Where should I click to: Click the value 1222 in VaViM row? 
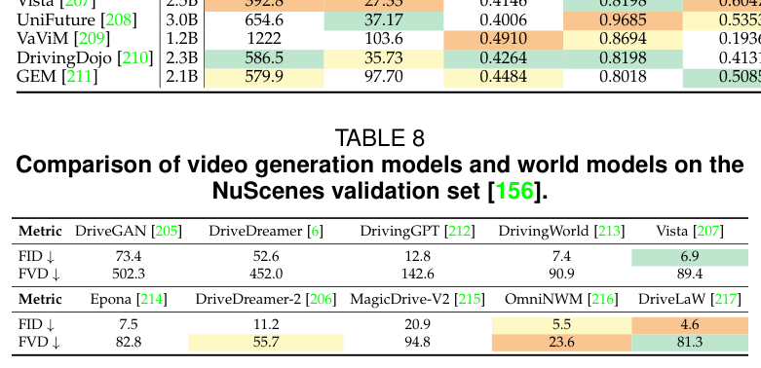pyautogui.click(x=264, y=39)
